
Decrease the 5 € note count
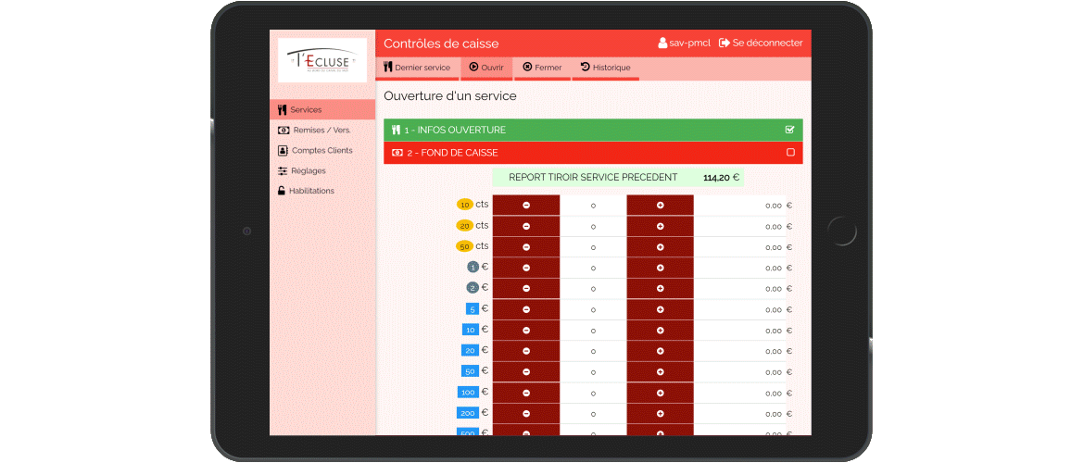526,309
